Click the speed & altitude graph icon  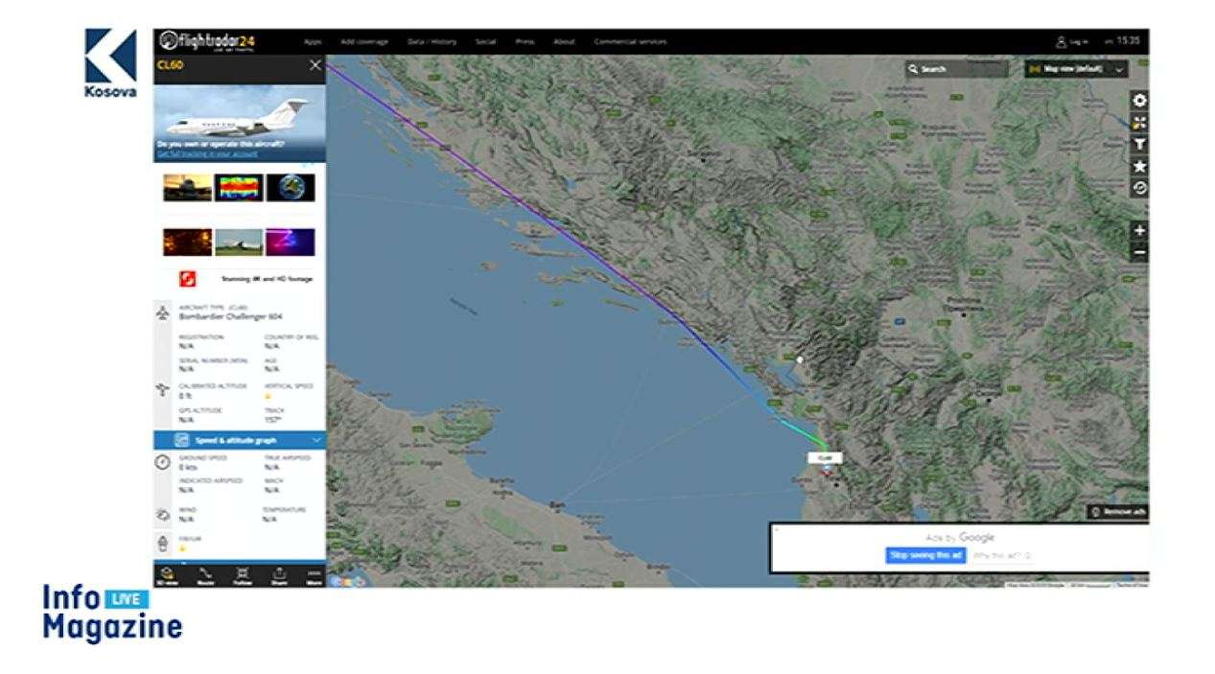tap(181, 440)
